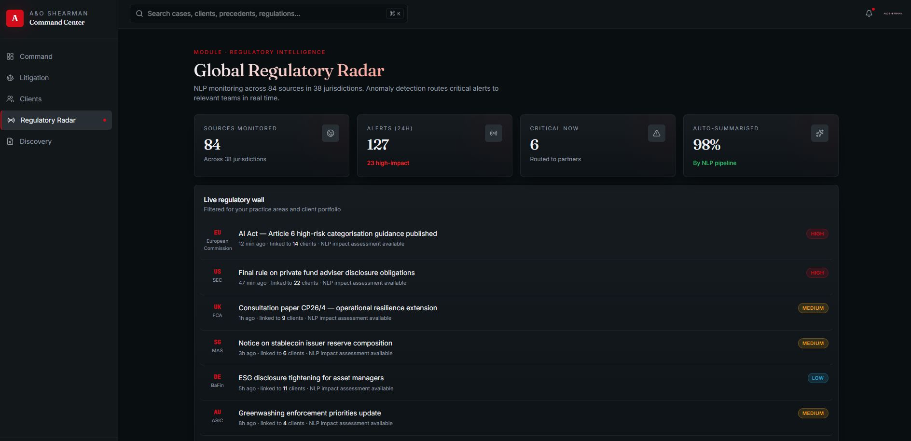The width and height of the screenshot is (911, 441).
Task: Click the A&O Shearman profile avatar
Action: [893, 14]
